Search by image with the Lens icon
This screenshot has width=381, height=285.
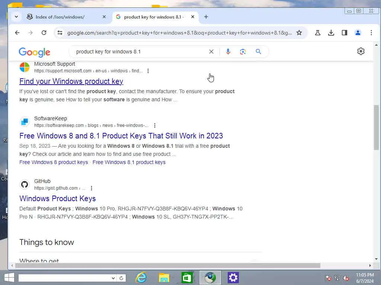pyautogui.click(x=243, y=52)
